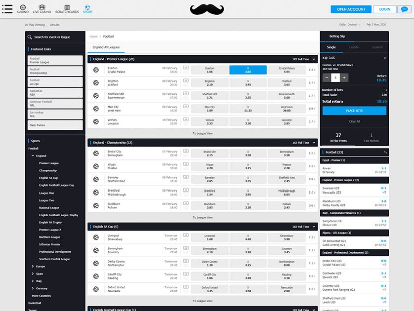Click the OPEN ACCOUNT button
The height and width of the screenshot is (311, 414).
coord(351,9)
